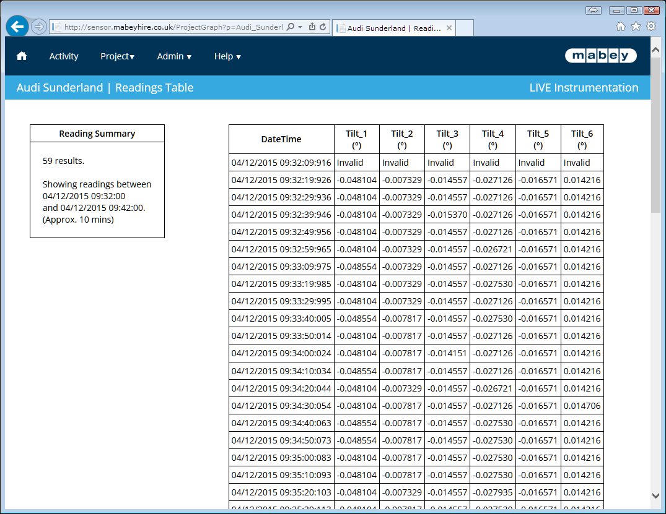Expand the Admin dropdown menu

point(174,56)
